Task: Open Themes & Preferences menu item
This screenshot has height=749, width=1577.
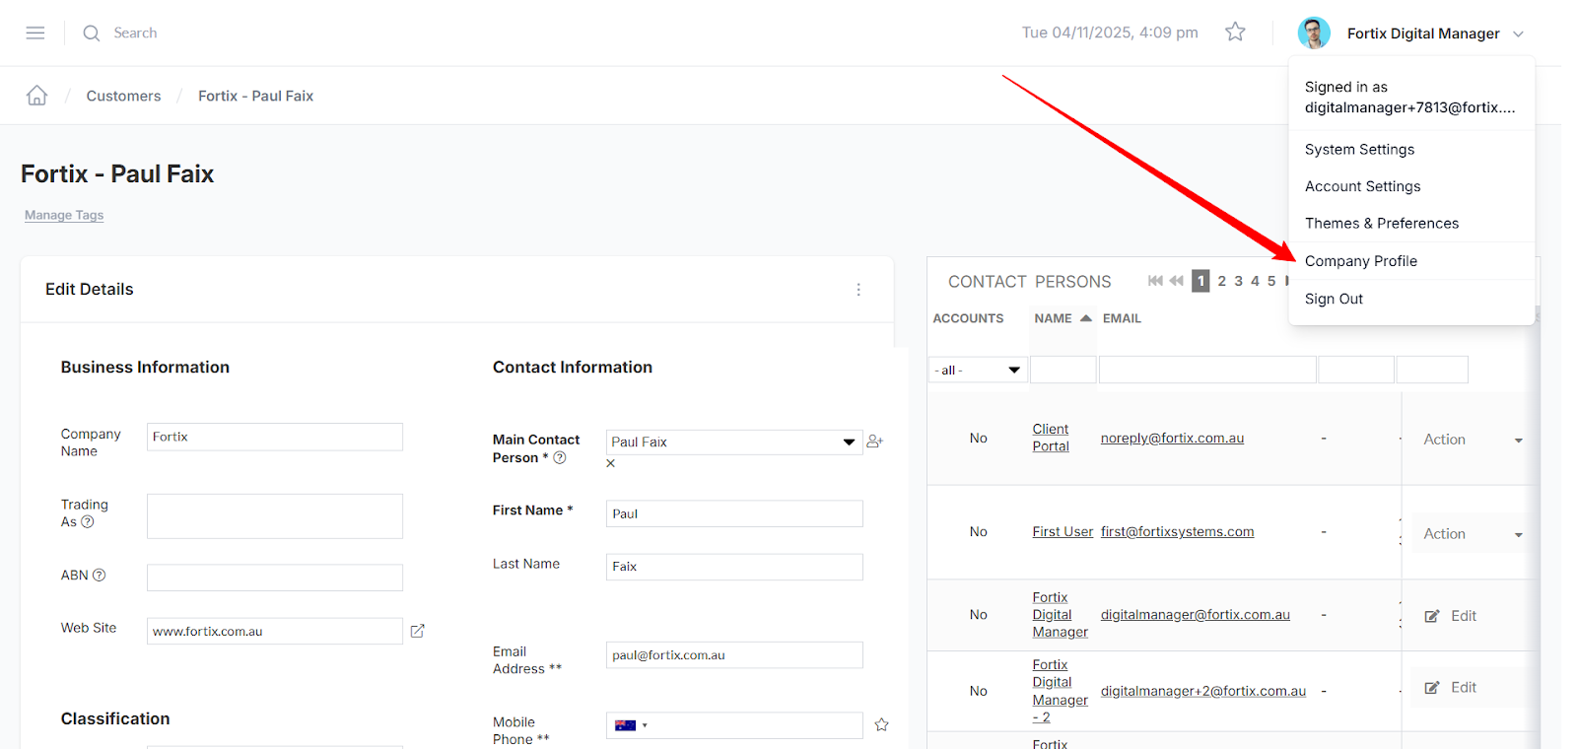Action: 1381,224
